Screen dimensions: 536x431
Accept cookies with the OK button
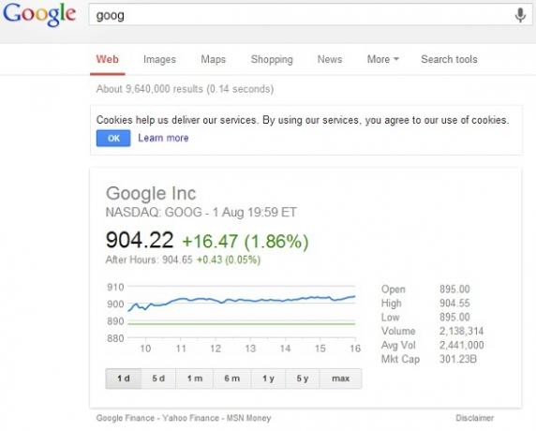113,138
